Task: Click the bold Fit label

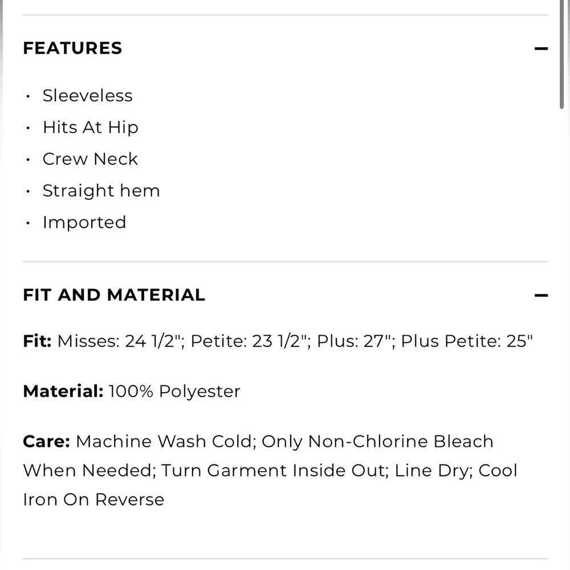Action: 37,341
